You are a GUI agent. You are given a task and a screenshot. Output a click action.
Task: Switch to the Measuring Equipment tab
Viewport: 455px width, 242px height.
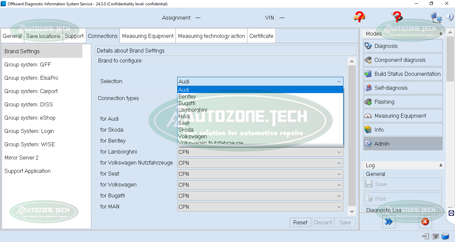click(148, 36)
